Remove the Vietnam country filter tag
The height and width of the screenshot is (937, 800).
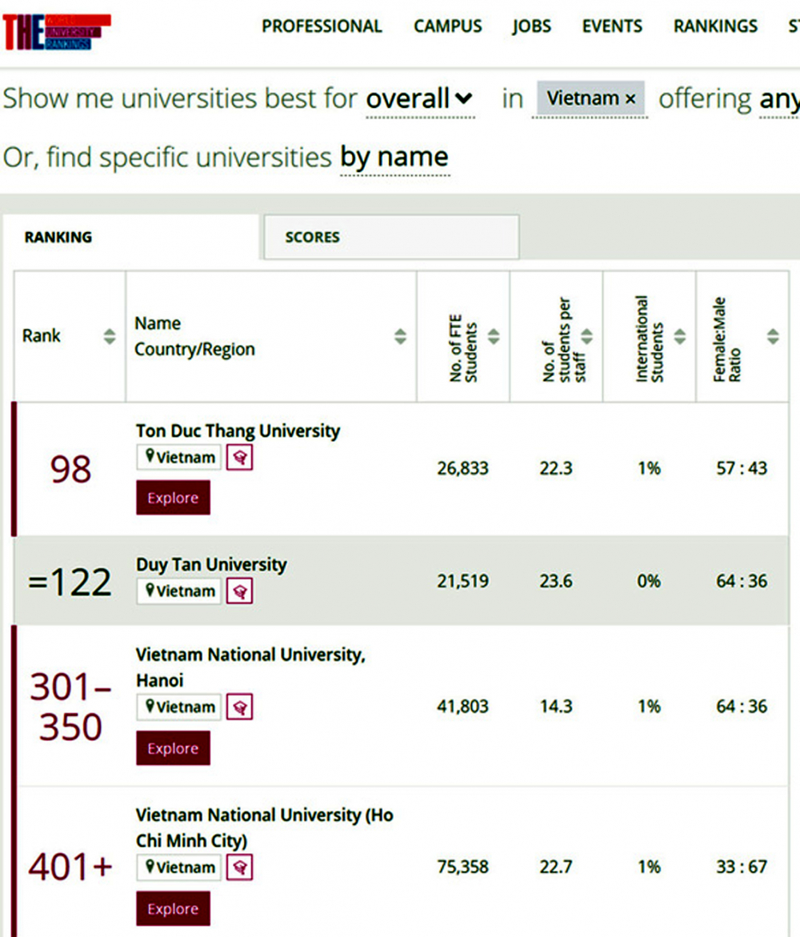tap(630, 99)
